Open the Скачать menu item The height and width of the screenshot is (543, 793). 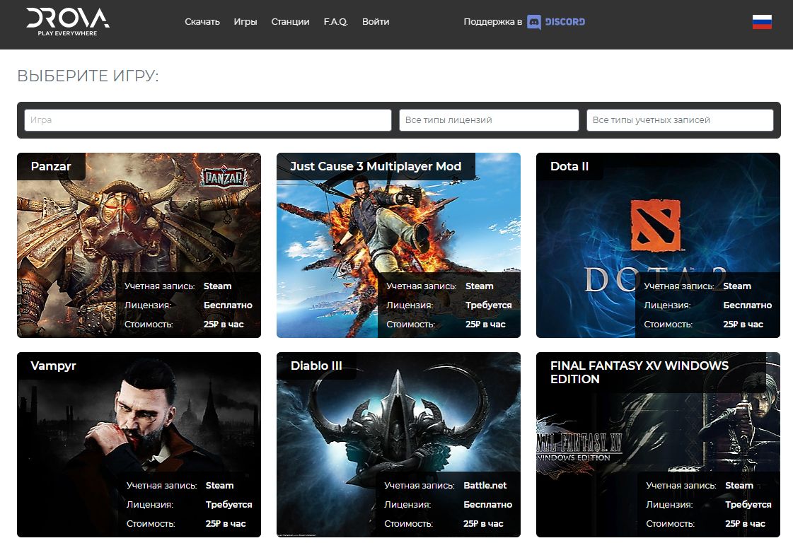[202, 22]
